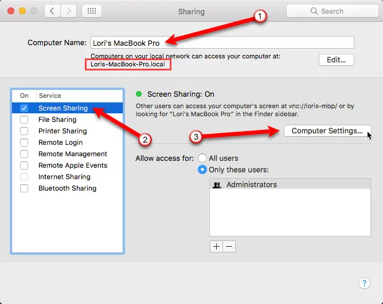This screenshot has width=383, height=304.
Task: Click the Loris-MacBook-Pro.local address text
Action: [x=128, y=64]
